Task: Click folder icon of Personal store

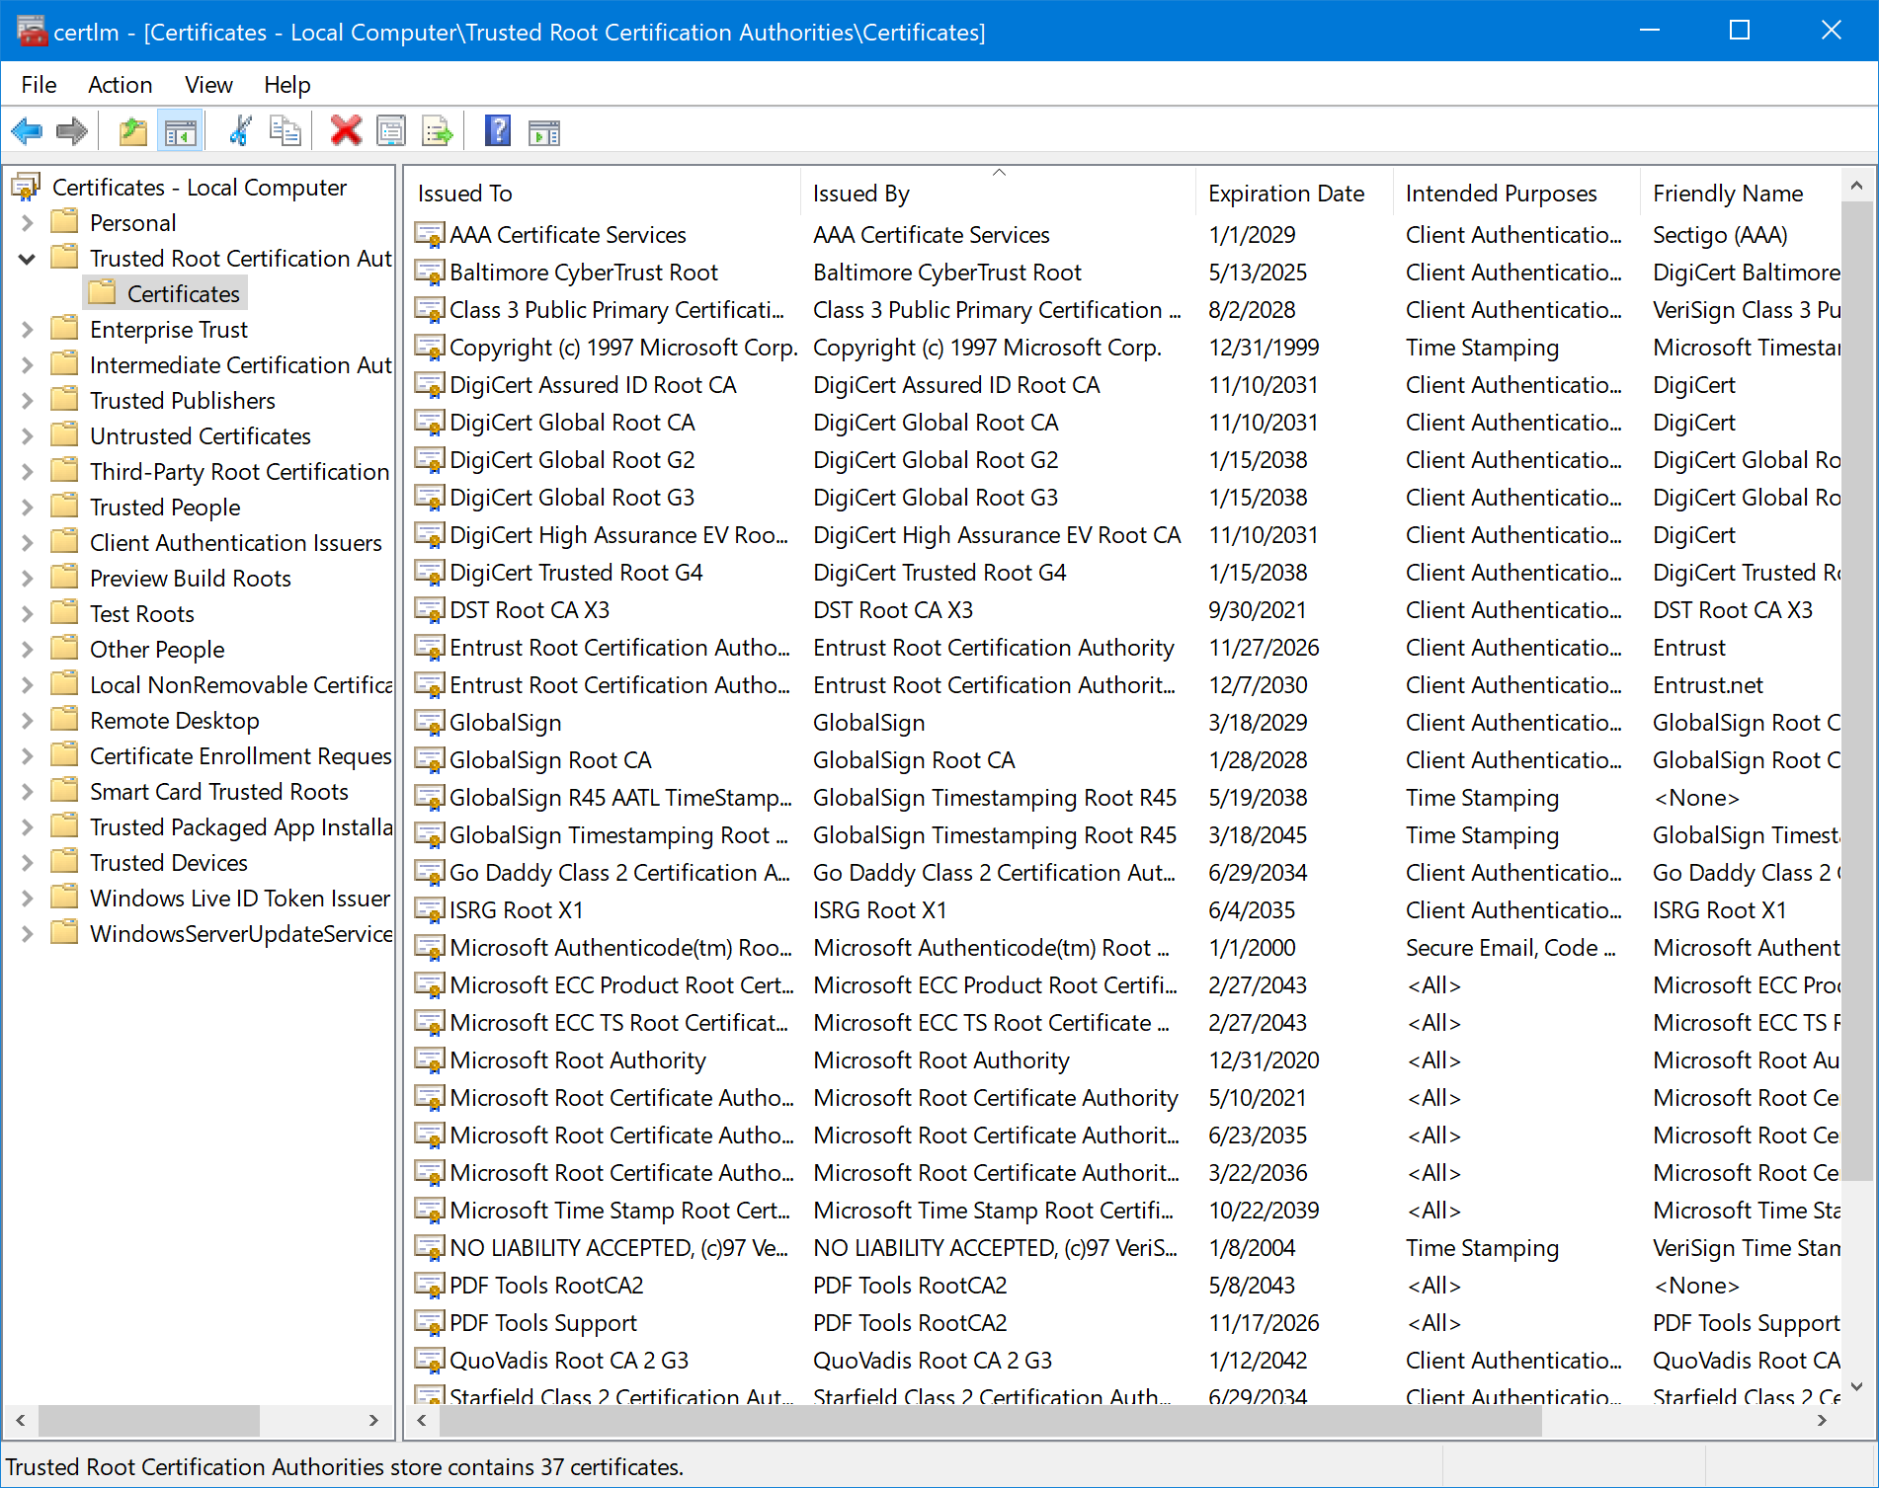Action: (65, 222)
